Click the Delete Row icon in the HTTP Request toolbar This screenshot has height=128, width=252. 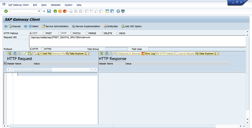tap(35, 53)
